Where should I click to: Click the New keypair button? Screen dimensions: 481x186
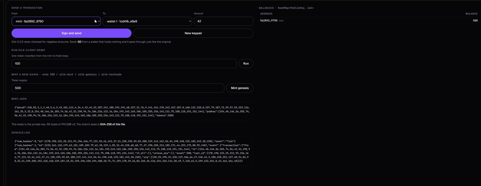click(x=193, y=33)
